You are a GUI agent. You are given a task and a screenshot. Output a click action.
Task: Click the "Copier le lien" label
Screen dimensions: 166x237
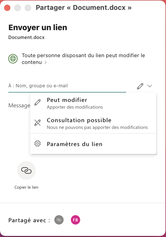coord(26,187)
